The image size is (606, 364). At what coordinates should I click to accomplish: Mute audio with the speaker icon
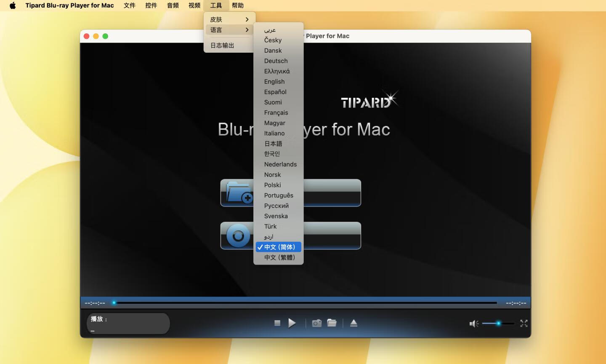tap(474, 324)
